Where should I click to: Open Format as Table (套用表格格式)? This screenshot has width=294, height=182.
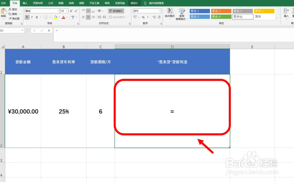point(182,14)
